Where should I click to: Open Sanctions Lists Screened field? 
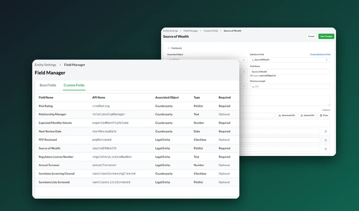(x=137, y=182)
